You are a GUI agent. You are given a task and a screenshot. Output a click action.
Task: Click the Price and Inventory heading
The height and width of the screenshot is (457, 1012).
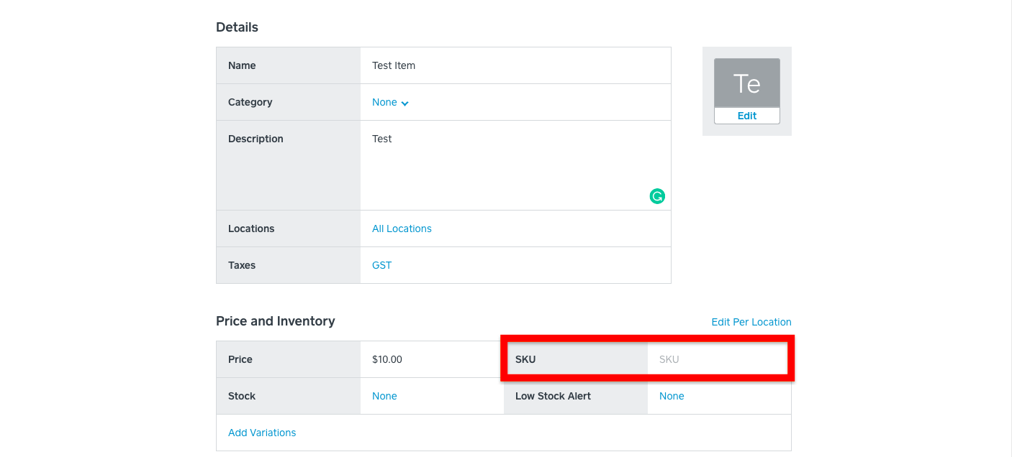pyautogui.click(x=275, y=321)
